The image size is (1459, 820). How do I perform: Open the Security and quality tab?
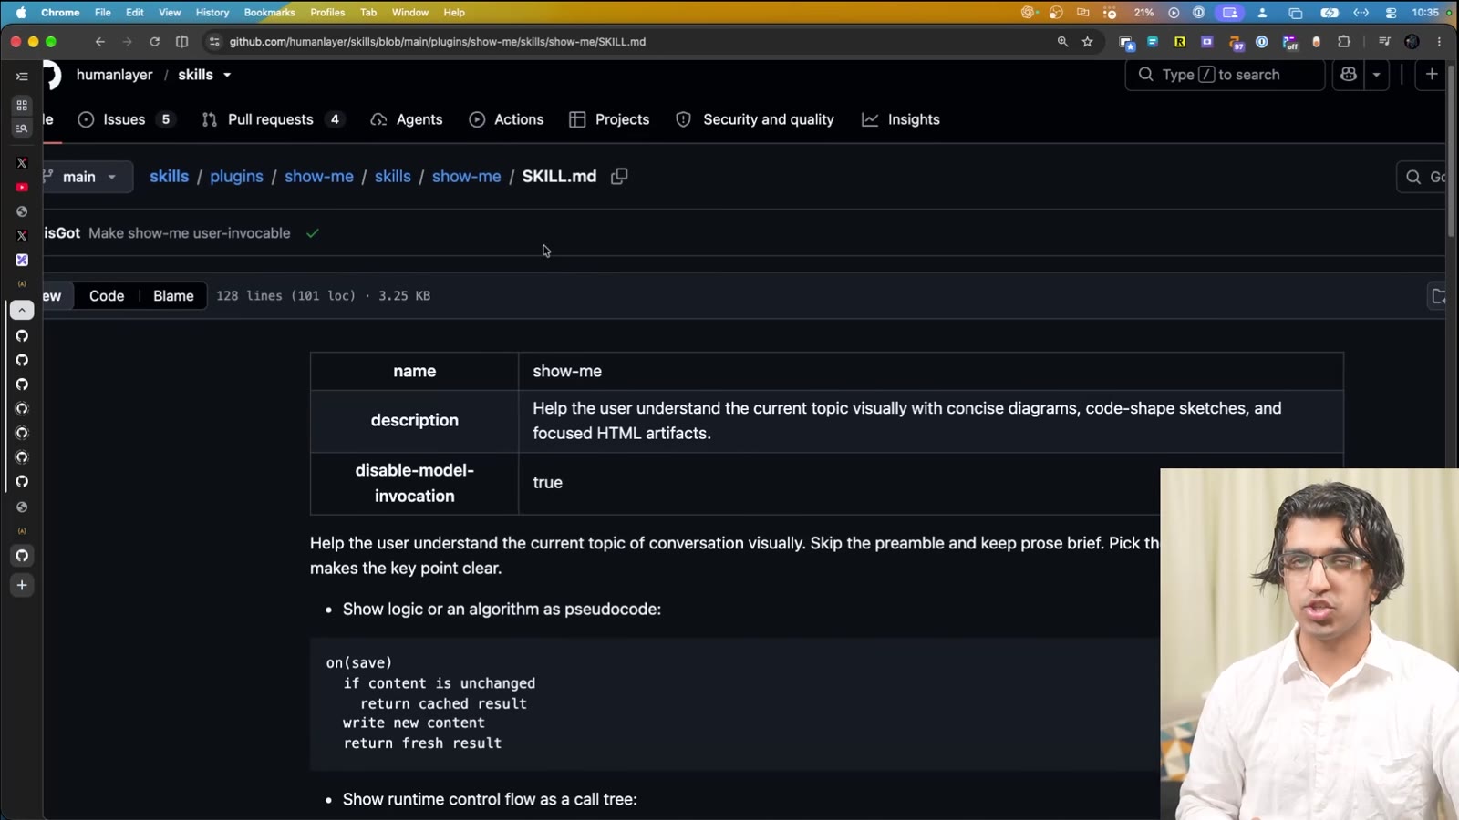[x=755, y=119]
